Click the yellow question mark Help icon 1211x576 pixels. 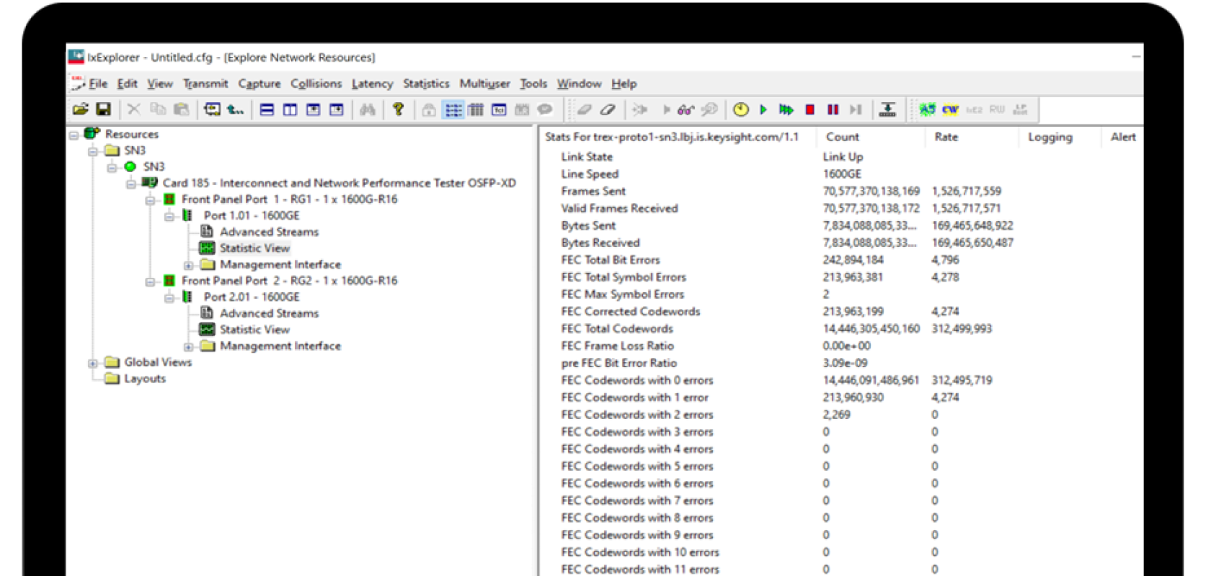click(398, 109)
